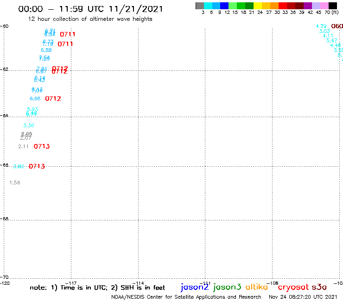Viewport: 343px width, 301px height.
Task: Select the dark blue swatch in the legend
Action: [224, 6]
